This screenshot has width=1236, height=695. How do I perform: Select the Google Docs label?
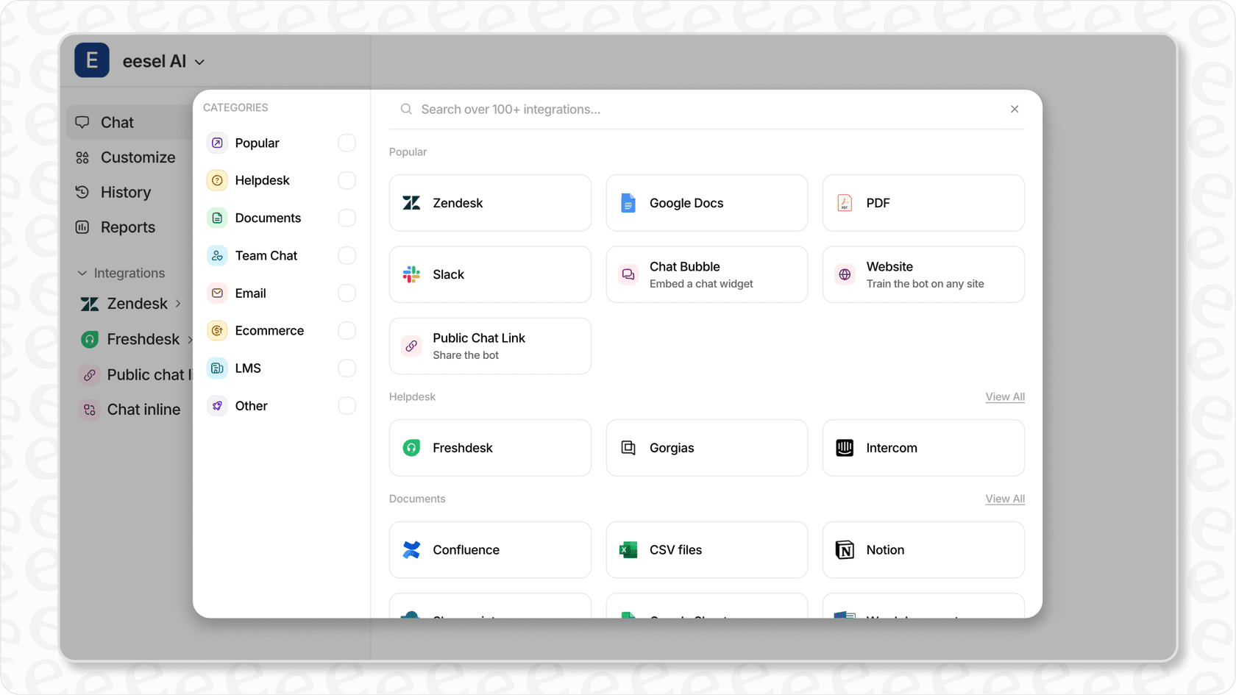click(686, 203)
